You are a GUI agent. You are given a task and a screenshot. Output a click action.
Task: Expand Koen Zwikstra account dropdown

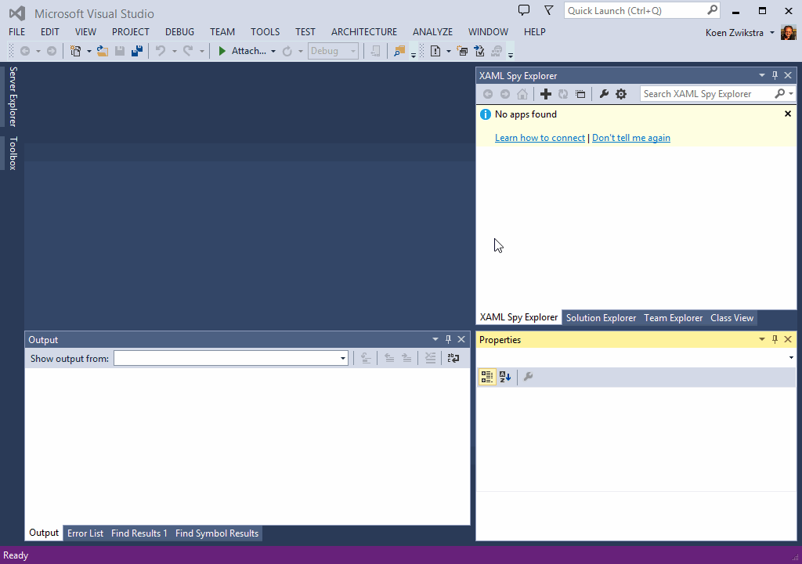[771, 33]
